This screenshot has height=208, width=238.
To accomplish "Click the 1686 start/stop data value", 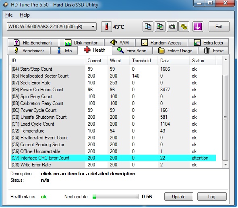I will (x=165, y=69).
